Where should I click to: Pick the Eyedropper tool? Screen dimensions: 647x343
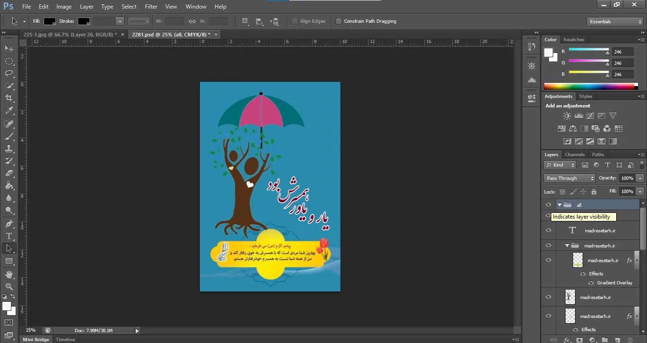(x=9, y=111)
